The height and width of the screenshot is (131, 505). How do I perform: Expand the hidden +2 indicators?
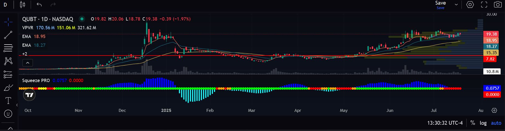click(25, 54)
